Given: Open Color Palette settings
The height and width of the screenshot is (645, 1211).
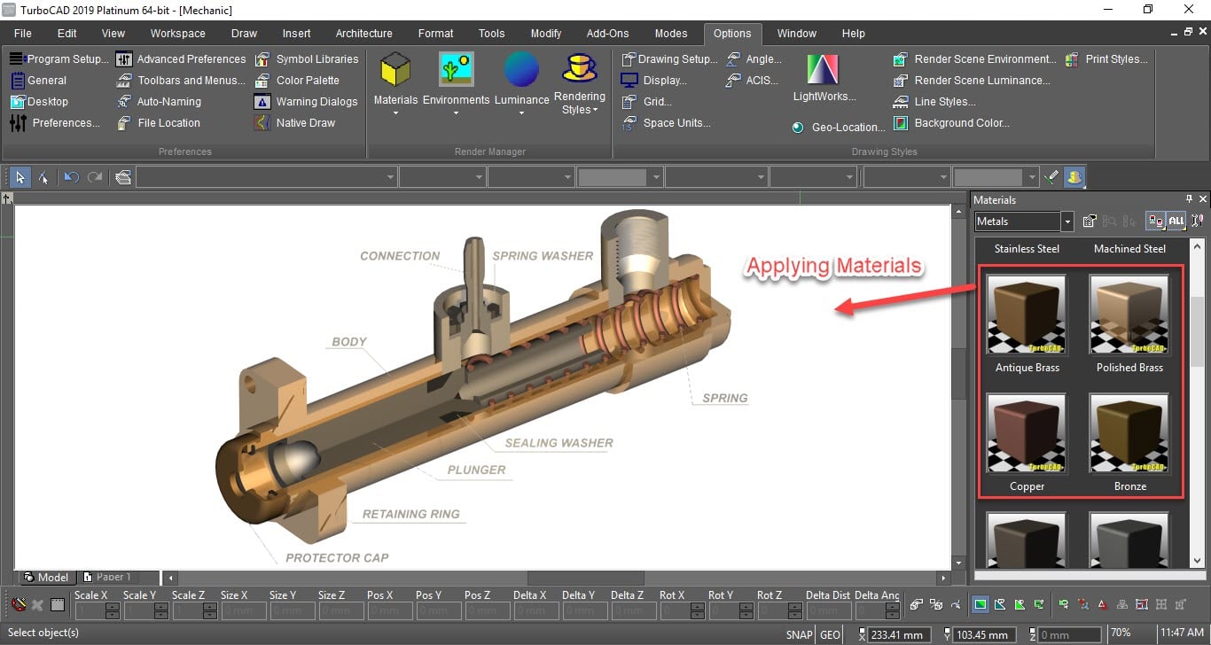Looking at the screenshot, I should point(296,81).
